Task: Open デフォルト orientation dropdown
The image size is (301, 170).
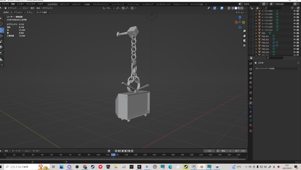Action: [18, 12]
